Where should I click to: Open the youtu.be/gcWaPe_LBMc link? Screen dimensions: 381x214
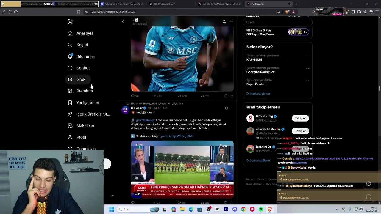pyautogui.click(x=177, y=136)
